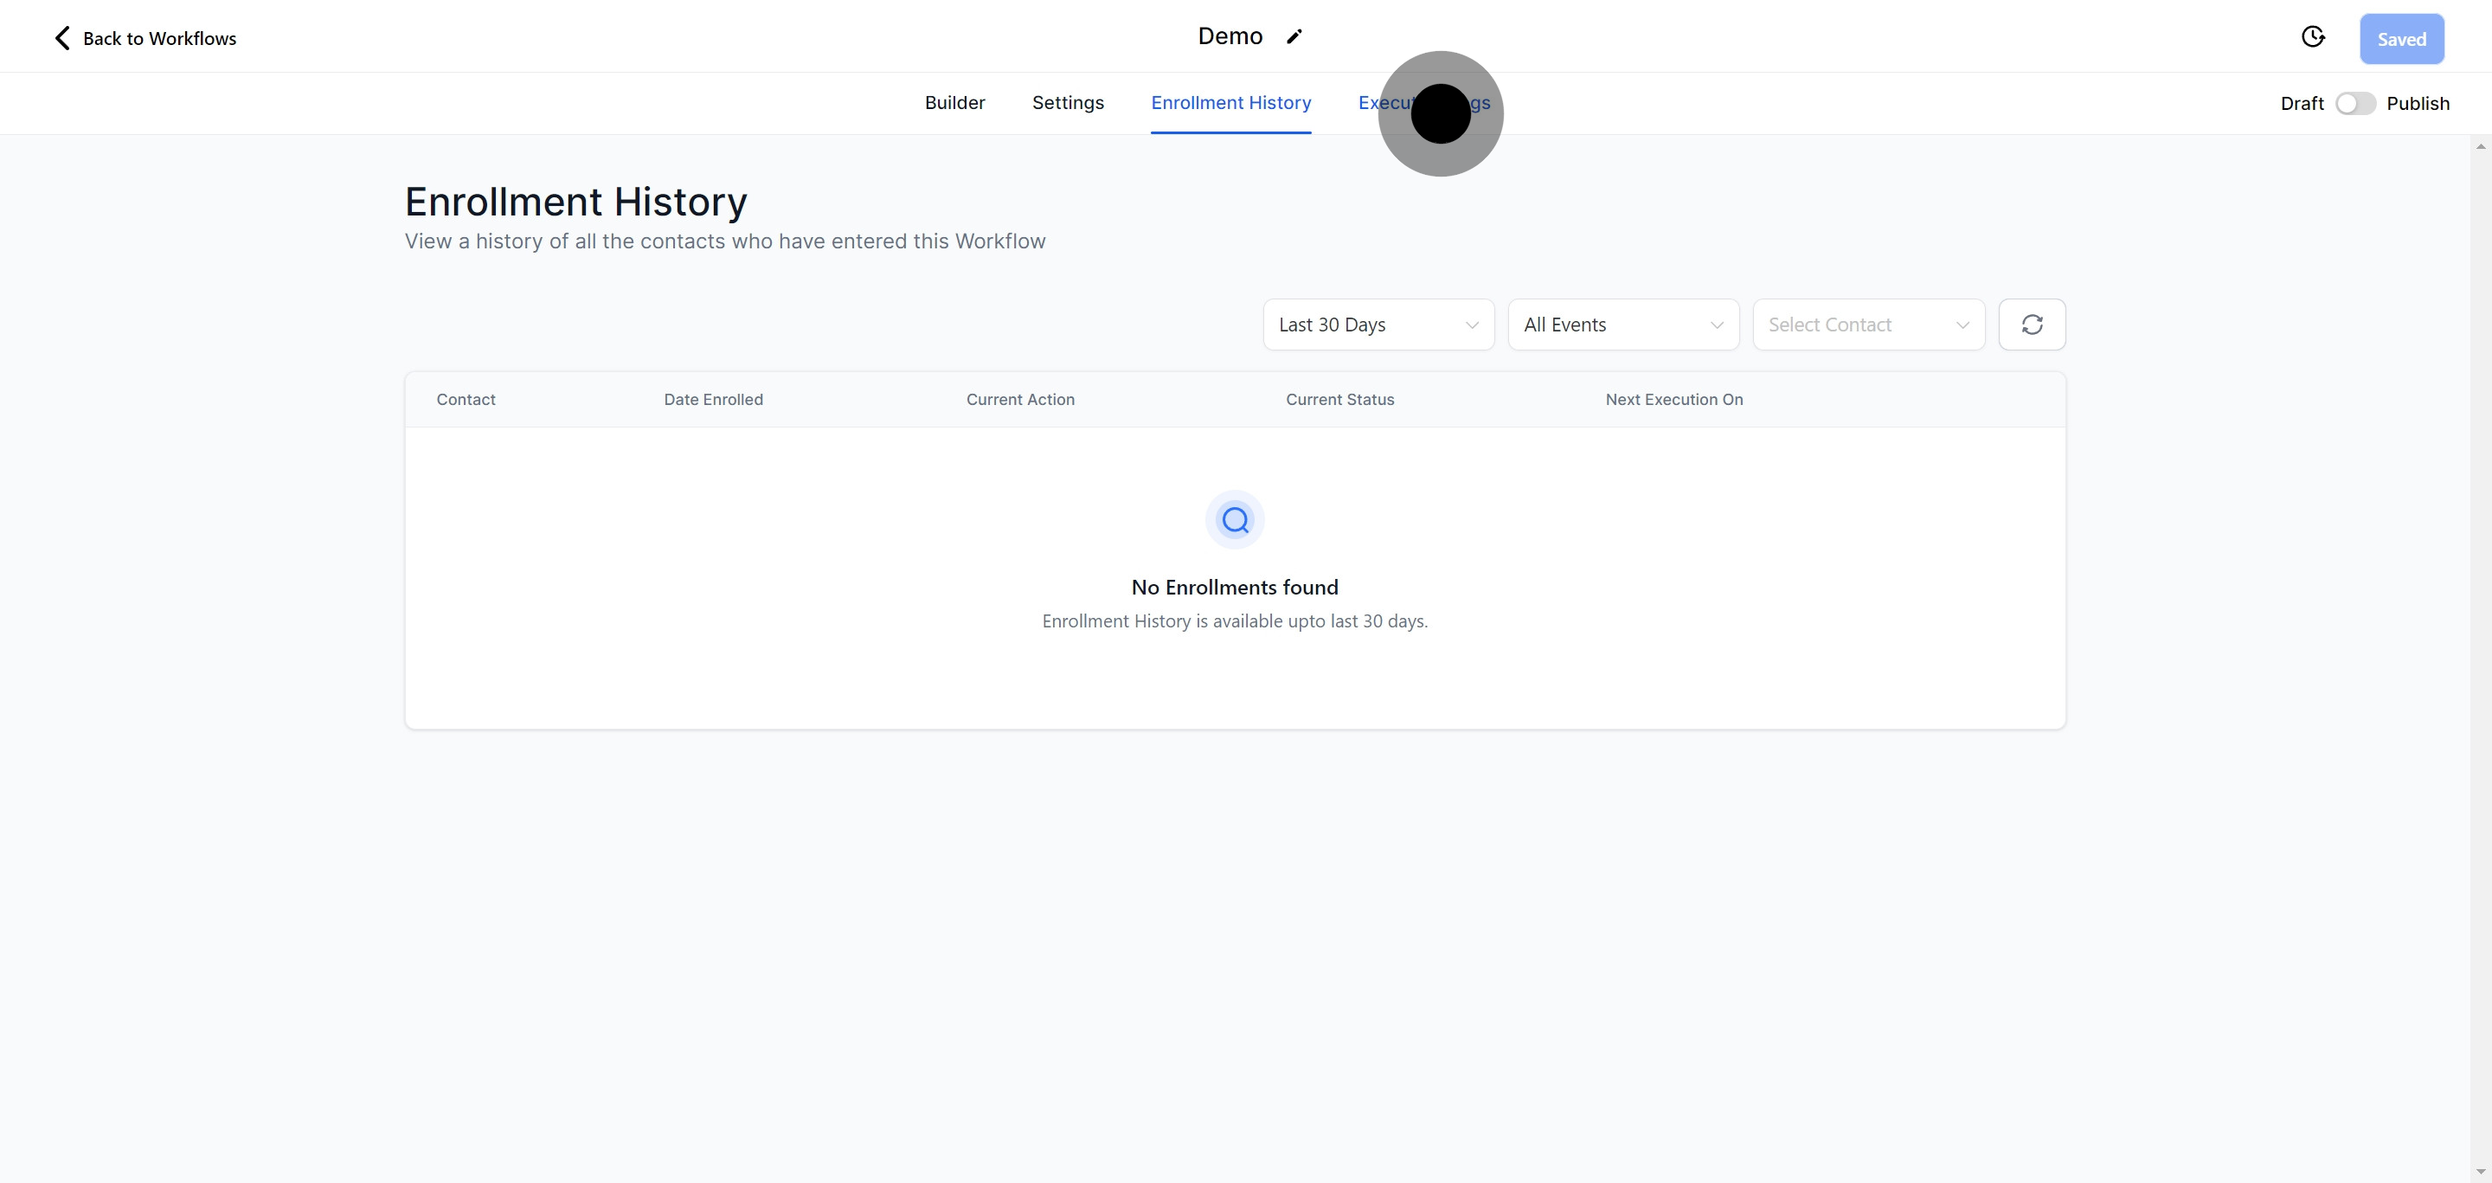This screenshot has width=2492, height=1183.
Task: Open the version history clock icon
Action: tap(2312, 36)
